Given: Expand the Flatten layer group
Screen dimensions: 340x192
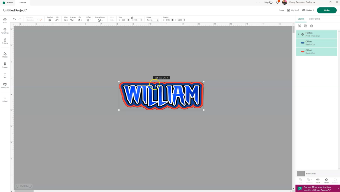Looking at the screenshot, I should point(298,34).
